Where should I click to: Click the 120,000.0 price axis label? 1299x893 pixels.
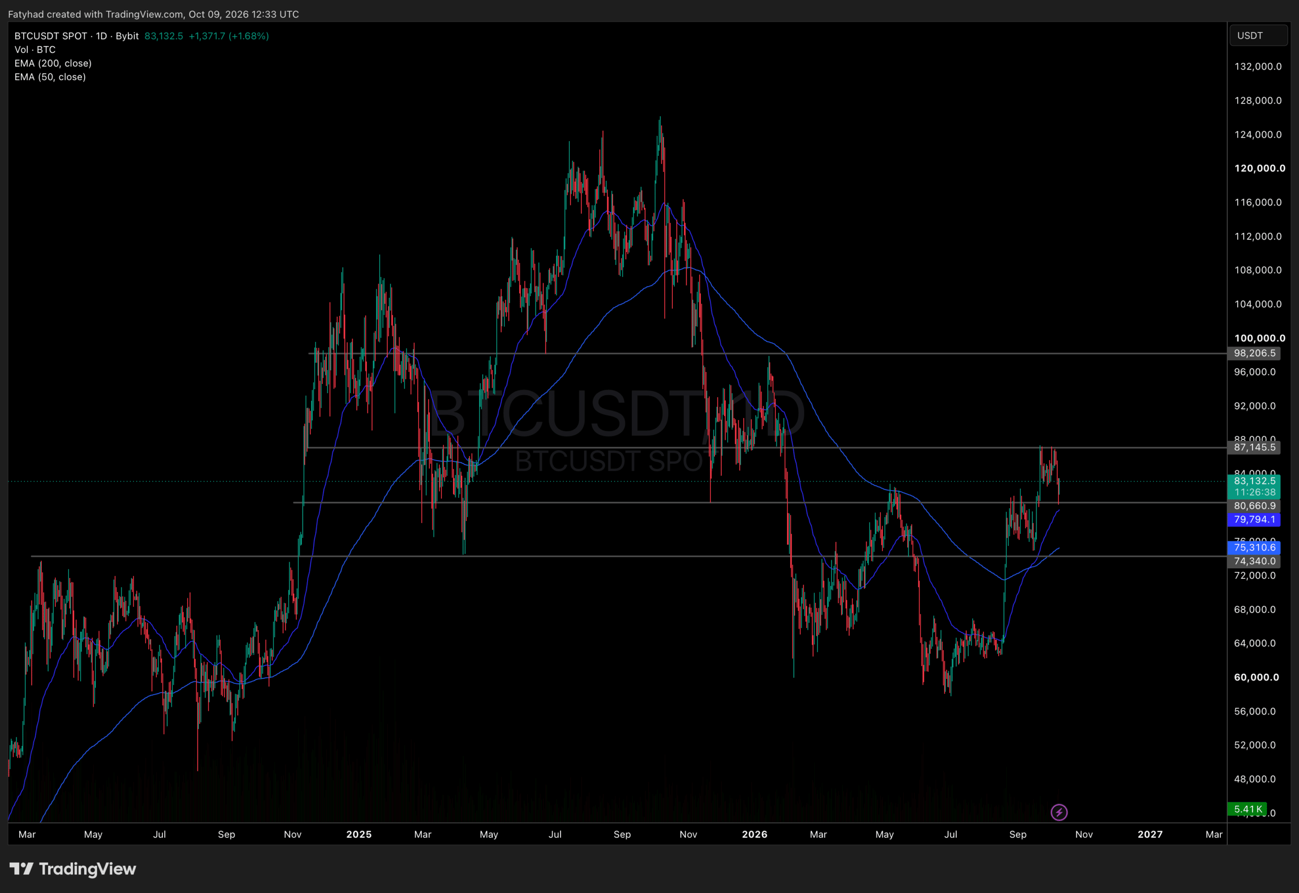tap(1260, 168)
